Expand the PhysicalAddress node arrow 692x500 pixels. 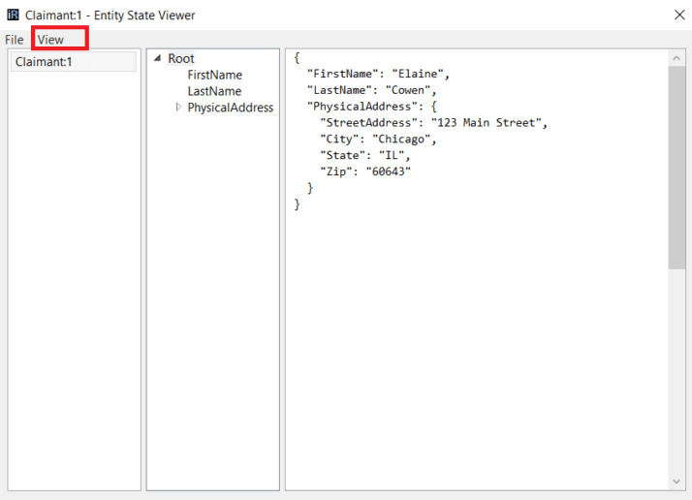(178, 108)
